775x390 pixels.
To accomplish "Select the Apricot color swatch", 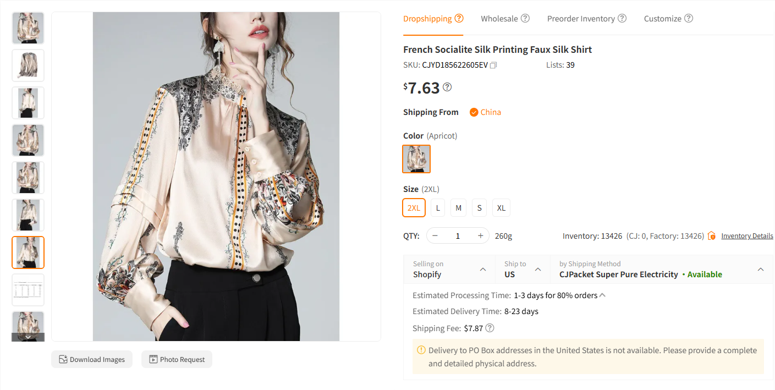I will [x=416, y=158].
